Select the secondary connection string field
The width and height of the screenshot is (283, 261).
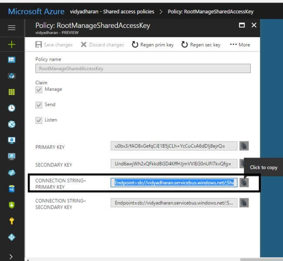click(174, 203)
